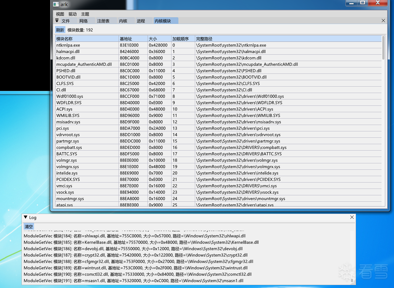The image size is (394, 288).
Task: Close the Log panel
Action: coord(352,217)
